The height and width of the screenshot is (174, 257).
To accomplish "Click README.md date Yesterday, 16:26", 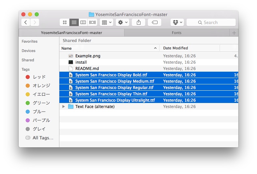I will [x=179, y=69].
